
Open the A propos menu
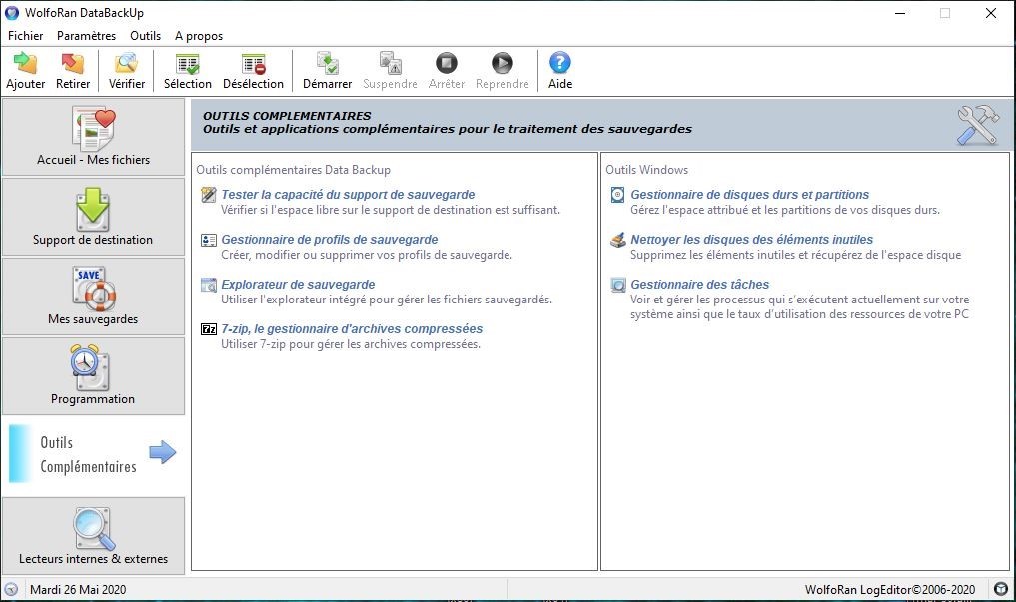(199, 36)
